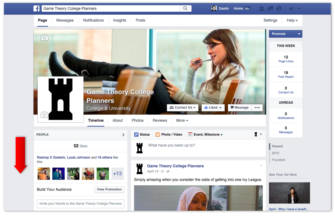Click the Status pencil icon
Image resolution: width=335 pixels, height=217 pixels.
136,135
